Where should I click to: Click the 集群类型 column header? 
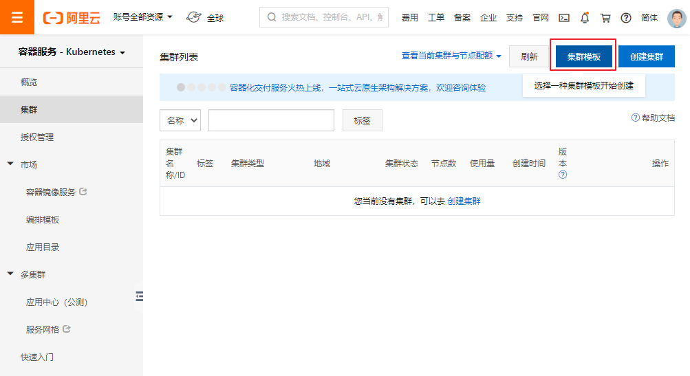point(247,163)
